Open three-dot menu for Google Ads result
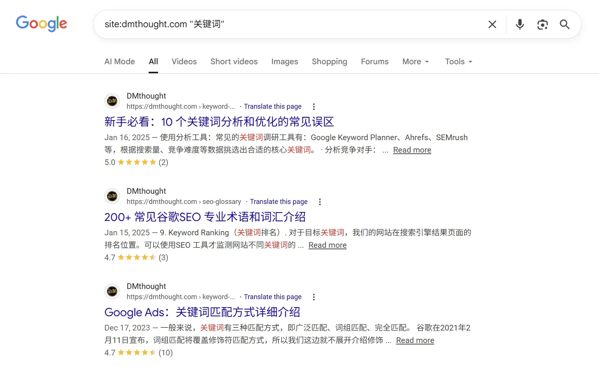 (313, 297)
